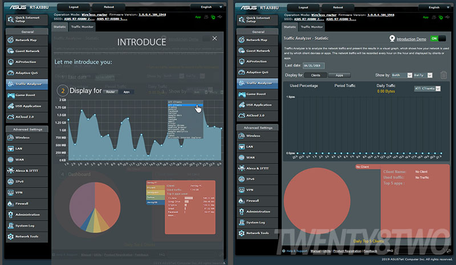This screenshot has width=456, height=265.
Task: Click the Clients display button
Action: click(316, 75)
